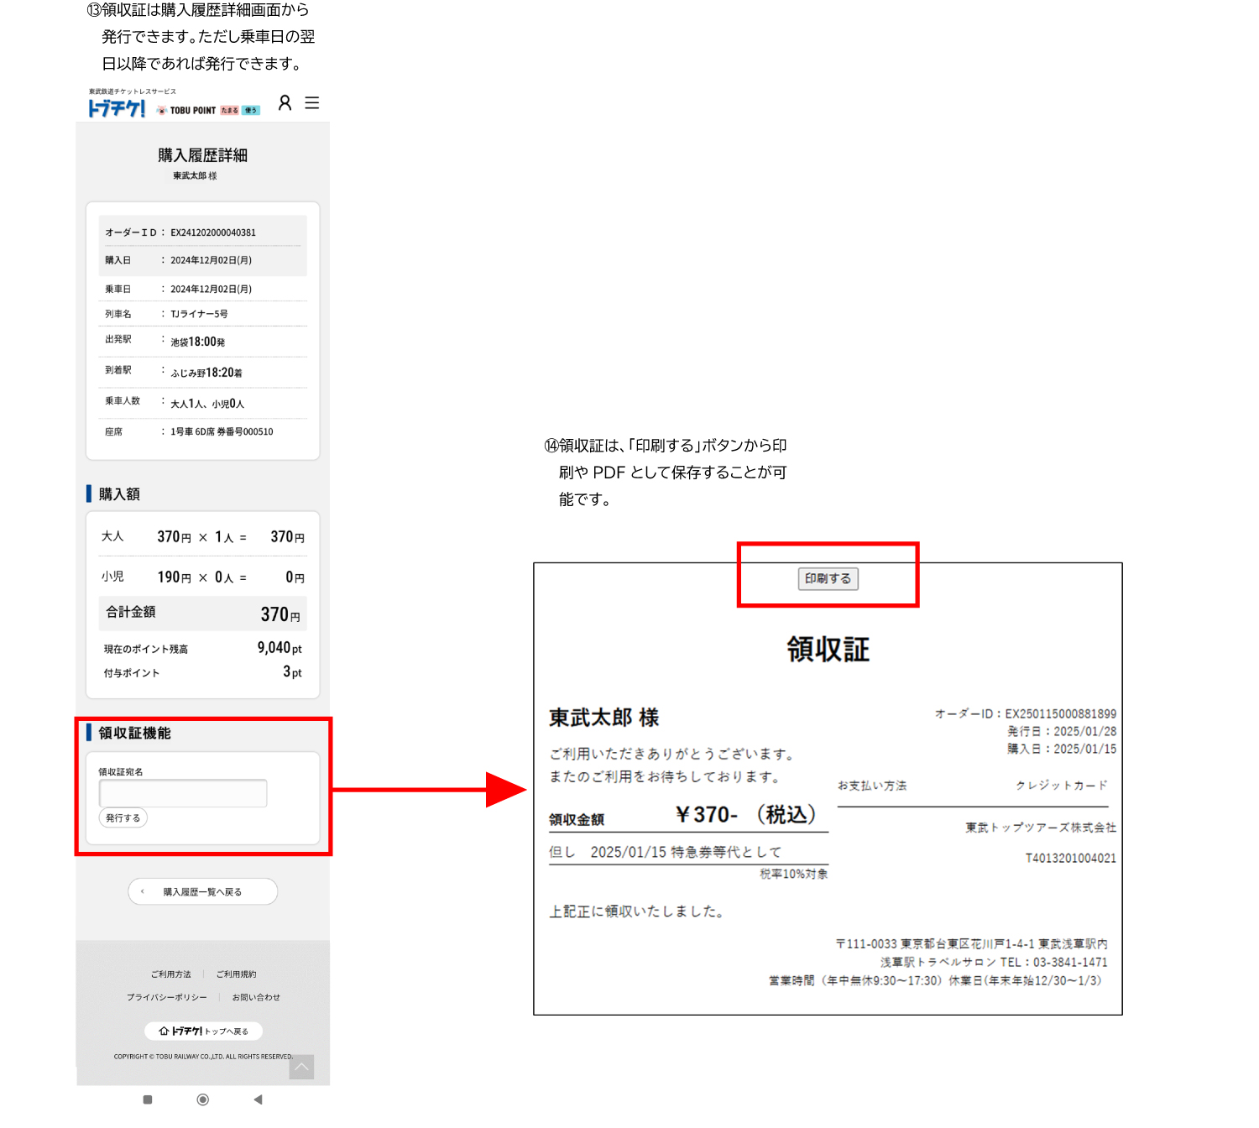The image size is (1259, 1128).
Task: Tap the Android recent apps square
Action: [148, 1099]
